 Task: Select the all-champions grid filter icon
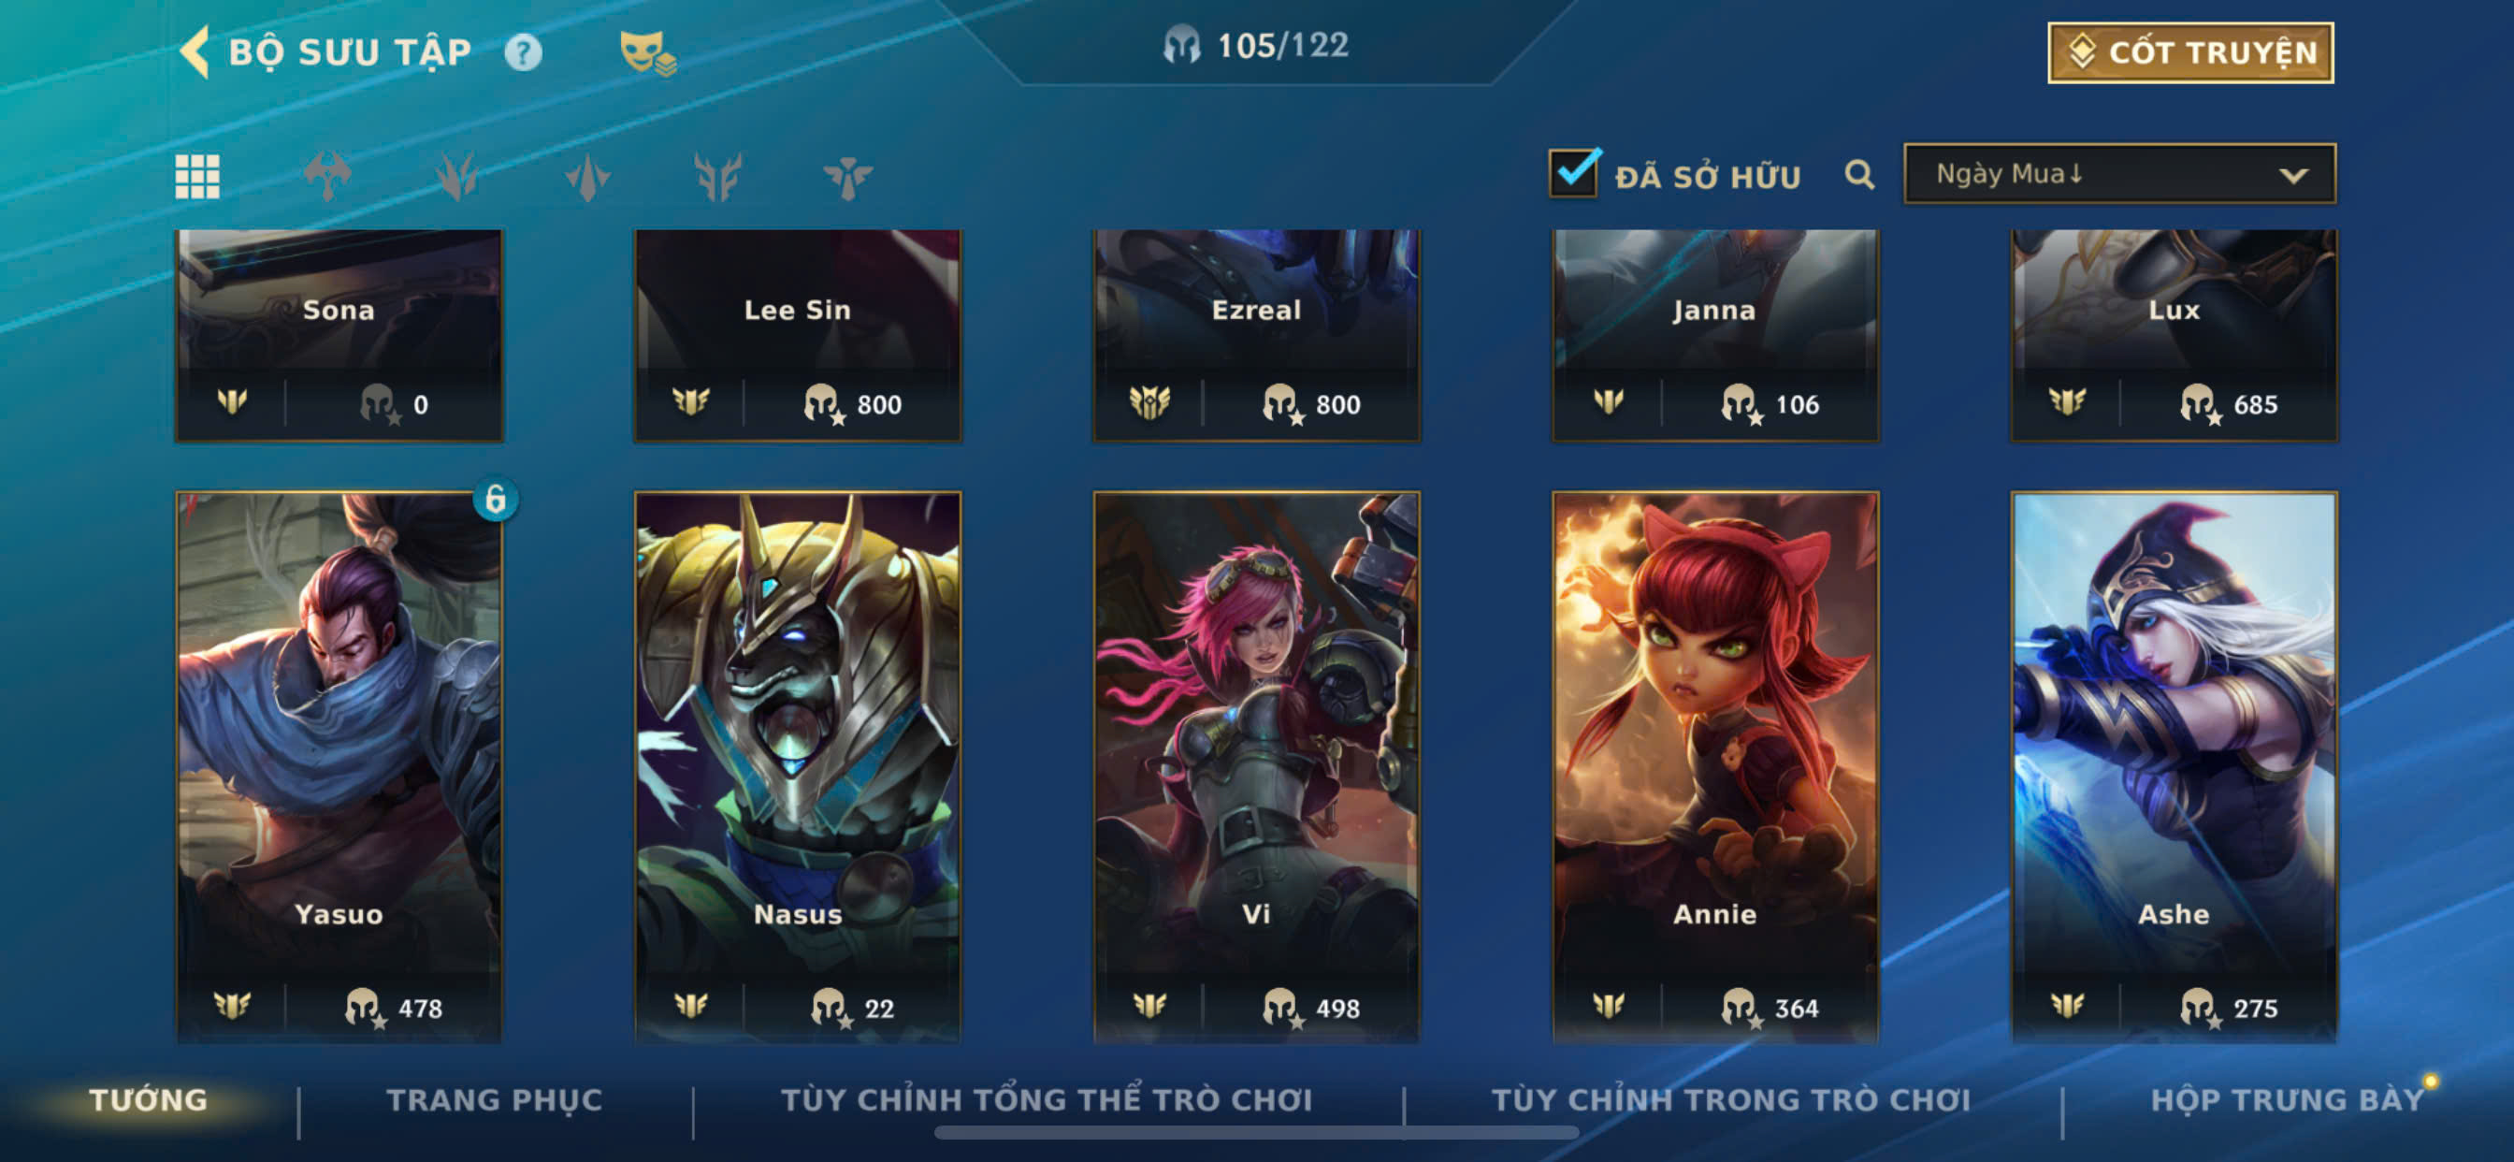tap(197, 177)
